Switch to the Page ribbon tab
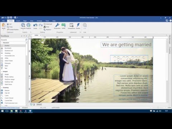The height and width of the screenshot is (129, 172). click(25, 21)
